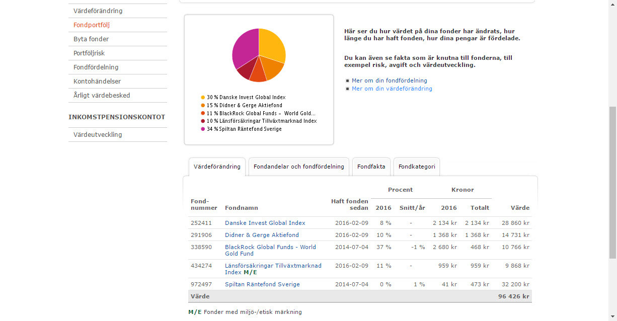Click the Mer om din värdeförändring link
This screenshot has width=617, height=321.
click(392, 89)
